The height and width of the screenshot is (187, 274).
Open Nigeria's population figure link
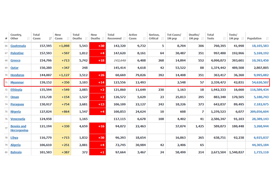click(x=258, y=112)
